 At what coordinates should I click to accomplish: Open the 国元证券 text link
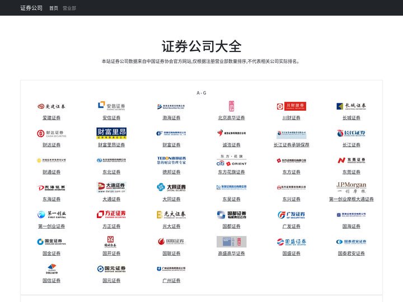point(111,280)
